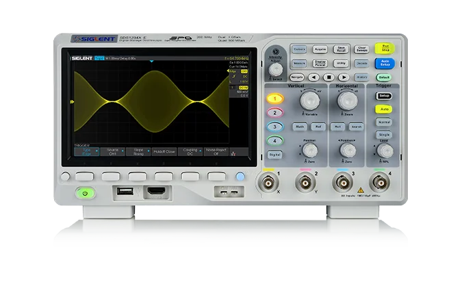Tap the right arrow play navigate button
The image size is (462, 308).
[x=344, y=77]
